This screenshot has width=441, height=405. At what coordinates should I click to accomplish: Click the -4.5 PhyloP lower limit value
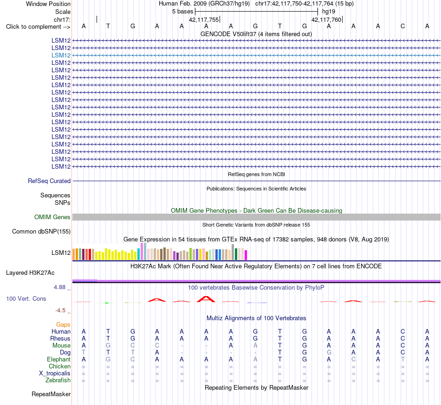point(60,310)
